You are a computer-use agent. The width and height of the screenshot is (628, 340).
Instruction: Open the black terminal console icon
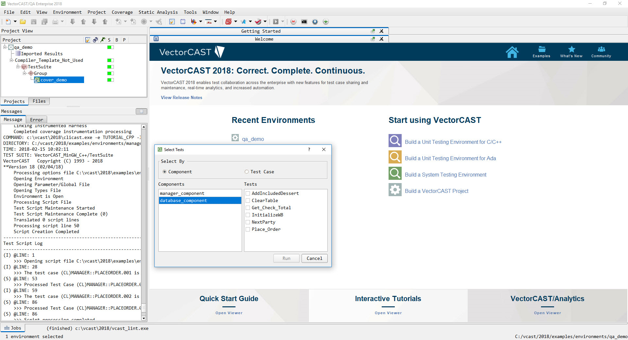304,22
